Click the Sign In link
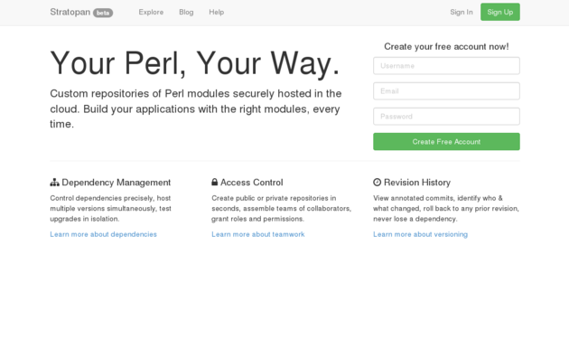The image size is (569, 340). point(462,12)
